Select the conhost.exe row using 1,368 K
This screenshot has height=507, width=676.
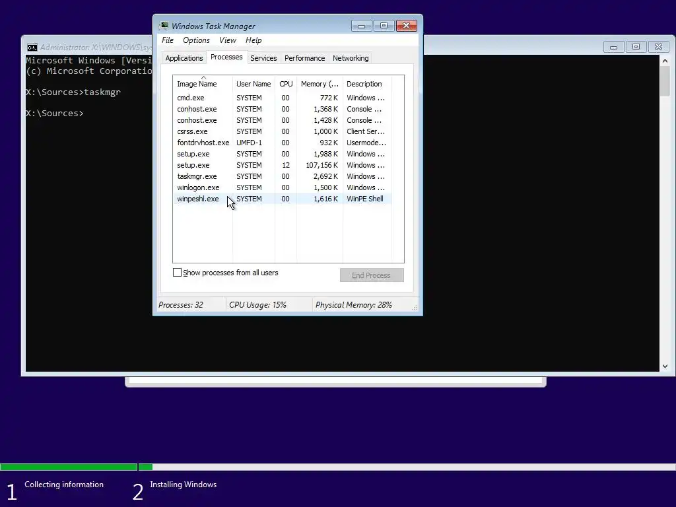coord(283,109)
